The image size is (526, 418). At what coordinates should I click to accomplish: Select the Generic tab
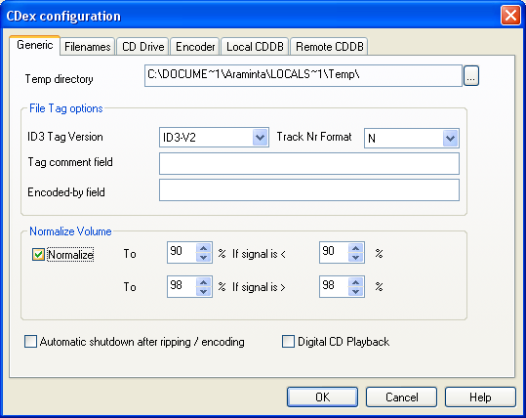coord(35,45)
